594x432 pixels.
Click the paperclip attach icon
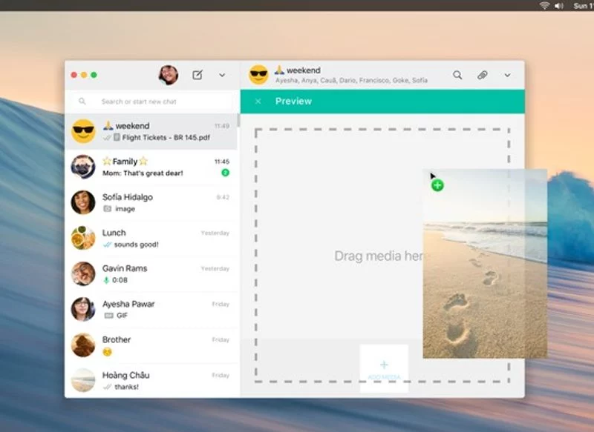click(482, 75)
